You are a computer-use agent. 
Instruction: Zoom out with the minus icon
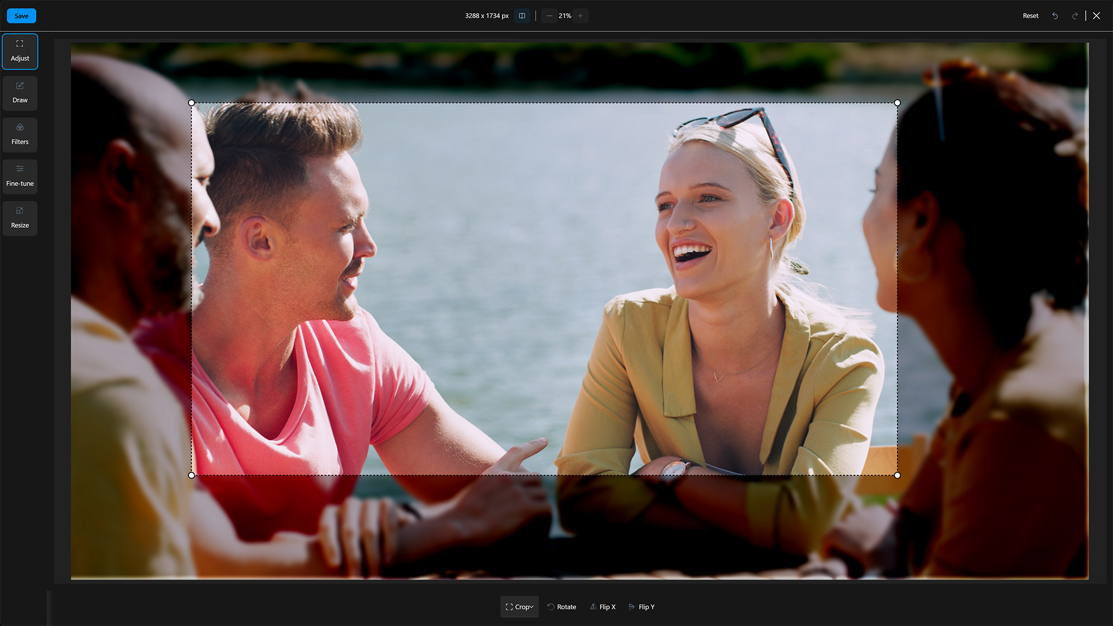point(549,16)
